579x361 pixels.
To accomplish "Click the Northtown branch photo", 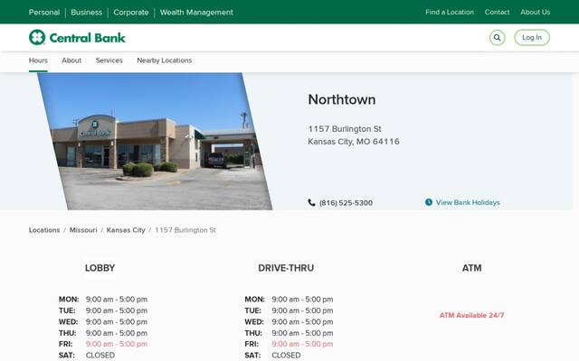I will 155,141.
